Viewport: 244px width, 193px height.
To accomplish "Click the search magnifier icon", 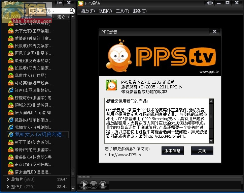I will pyautogui.click(x=71, y=11).
